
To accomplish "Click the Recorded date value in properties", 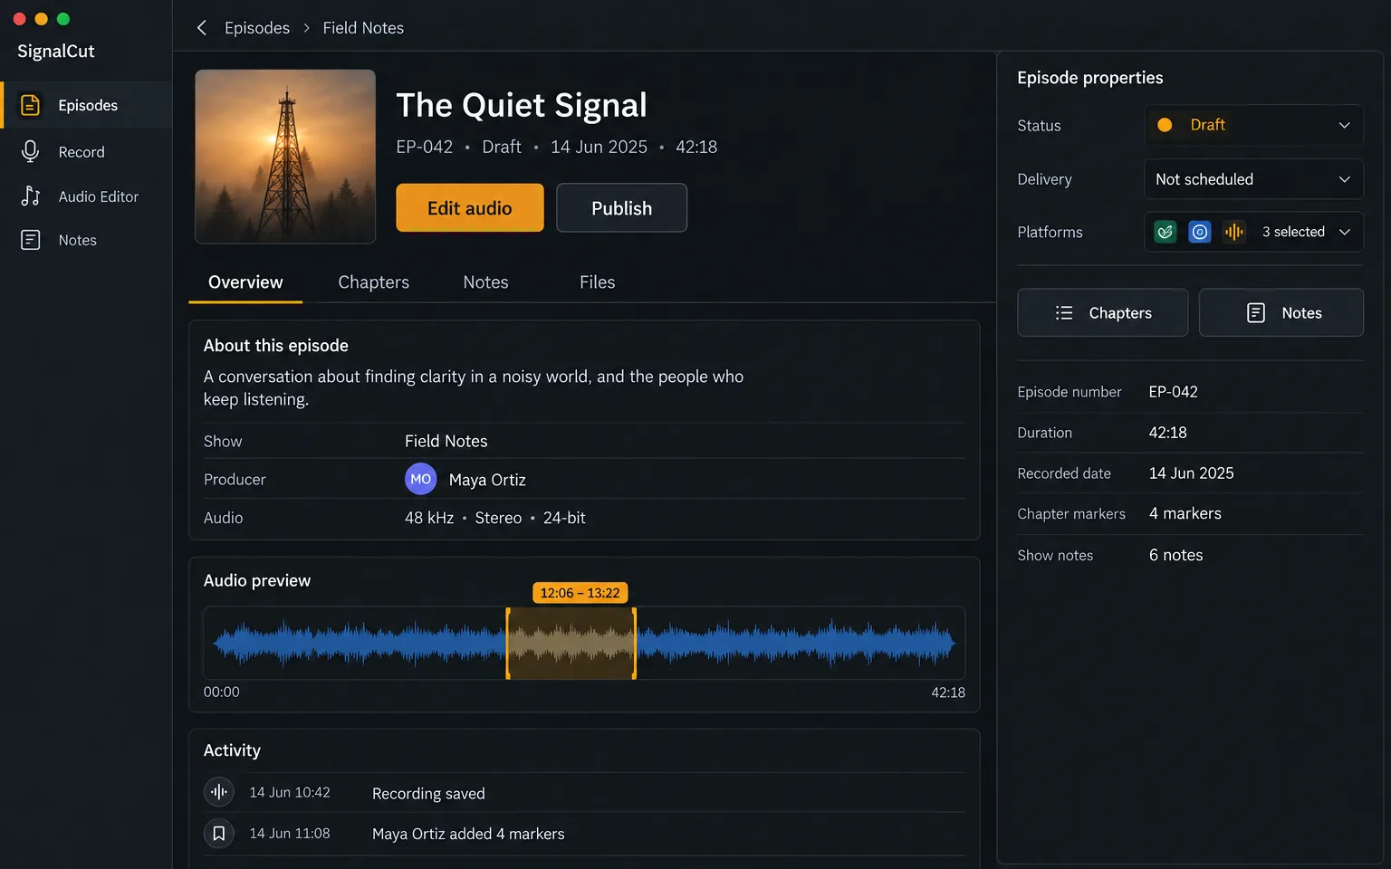I will click(x=1192, y=473).
